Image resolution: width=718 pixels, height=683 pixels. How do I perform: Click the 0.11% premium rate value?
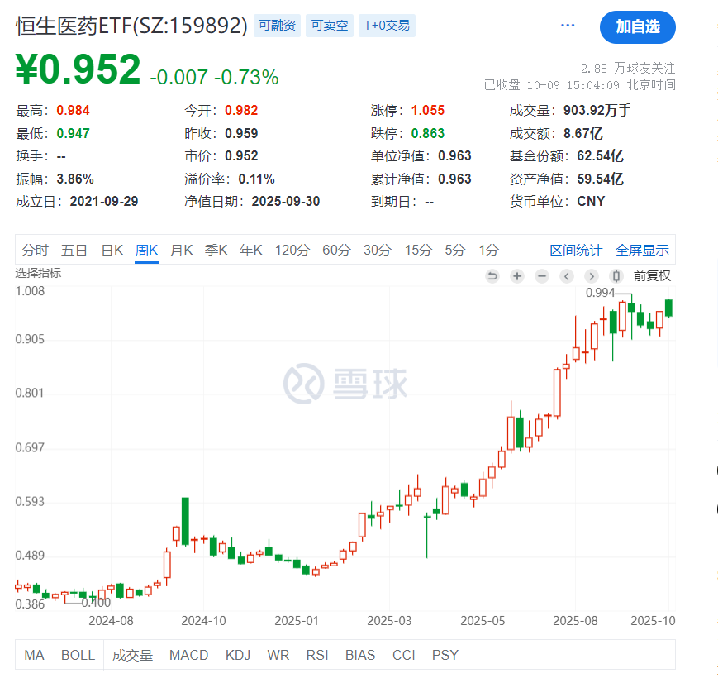(x=256, y=179)
